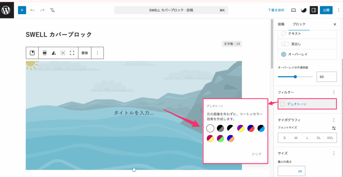Screen dimensions: 343x177
Task: Click the 公開 publish button
Action: [326, 10]
